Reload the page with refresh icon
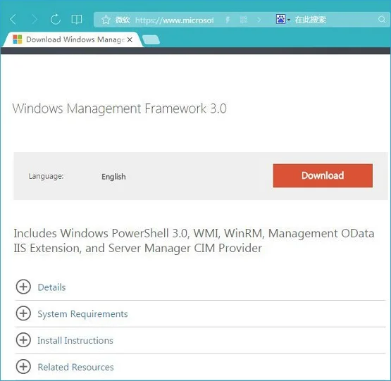 pyautogui.click(x=56, y=19)
